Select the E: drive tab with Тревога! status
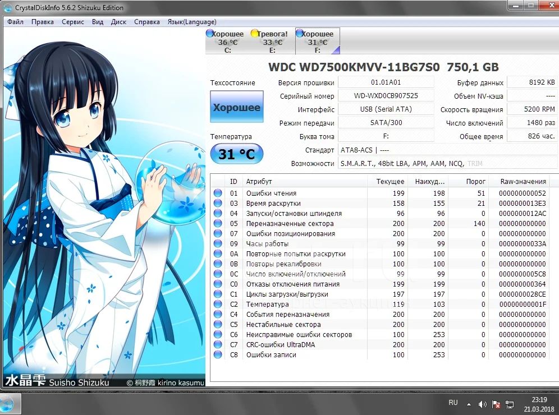The height and width of the screenshot is (415, 559). point(272,41)
